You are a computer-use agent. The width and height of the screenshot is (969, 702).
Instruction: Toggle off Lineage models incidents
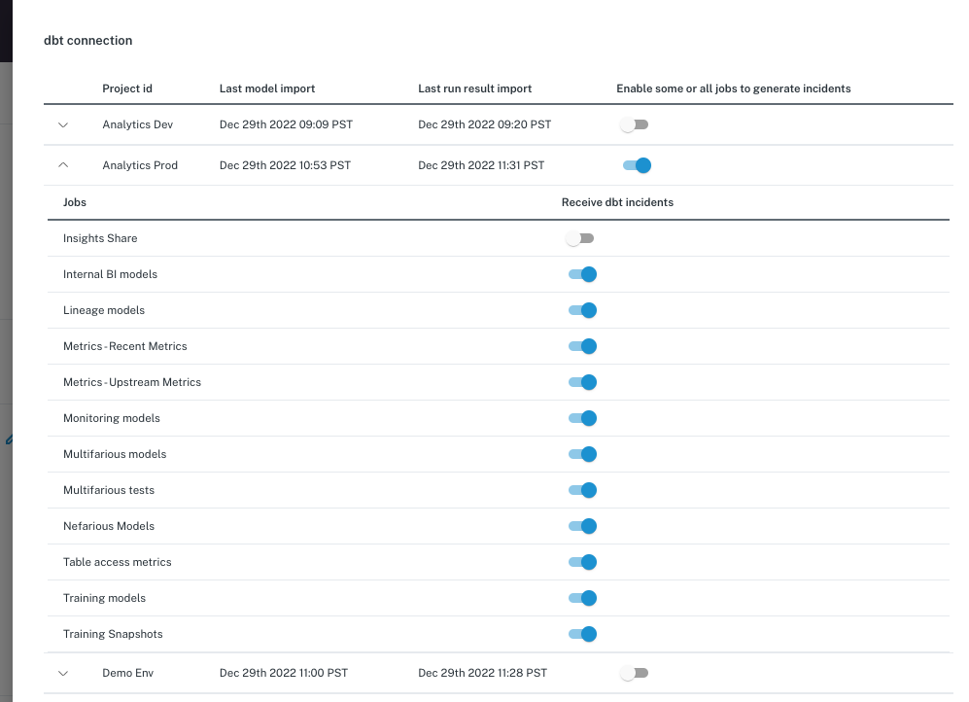582,310
